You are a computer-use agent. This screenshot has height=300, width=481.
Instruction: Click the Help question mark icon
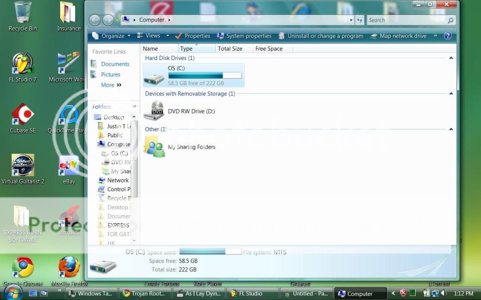click(448, 36)
